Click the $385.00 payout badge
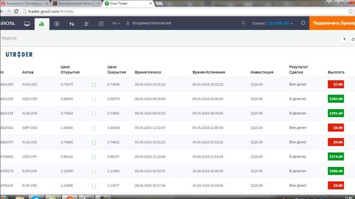 point(336,99)
